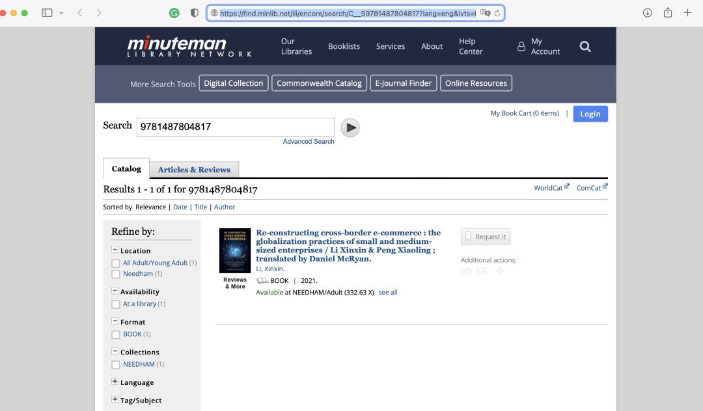Screen dimensions: 703x411
Task: Expand the Language refine section
Action: tap(115, 382)
